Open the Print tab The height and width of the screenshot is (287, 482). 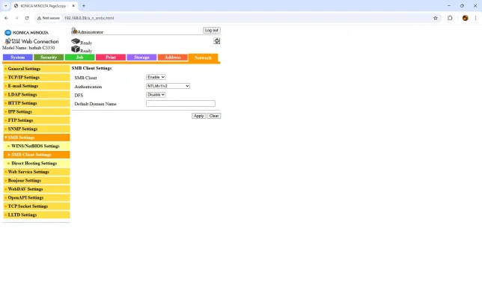[x=111, y=58]
